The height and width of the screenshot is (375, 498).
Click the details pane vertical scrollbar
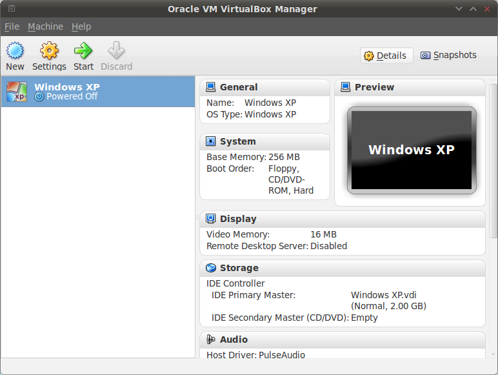(493, 161)
